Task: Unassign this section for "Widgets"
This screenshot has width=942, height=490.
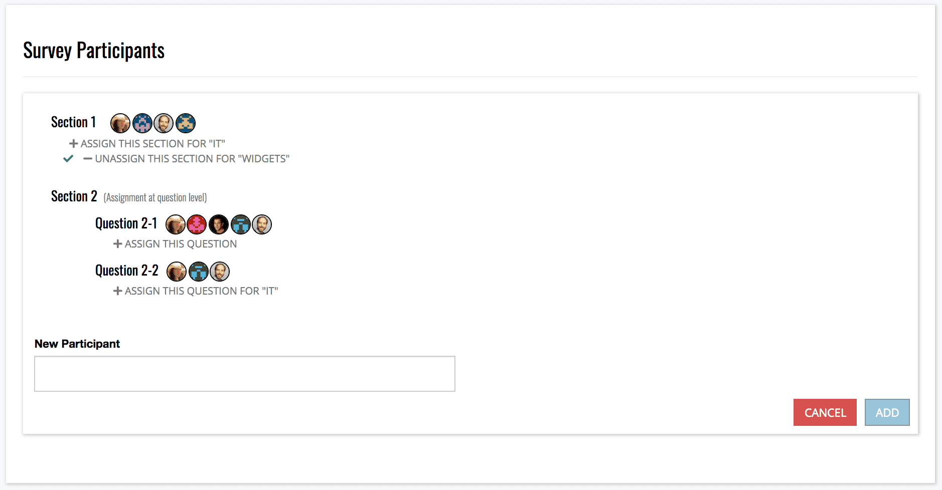Action: pyautogui.click(x=187, y=159)
